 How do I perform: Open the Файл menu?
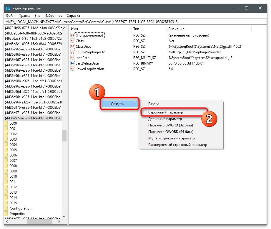pos(10,16)
